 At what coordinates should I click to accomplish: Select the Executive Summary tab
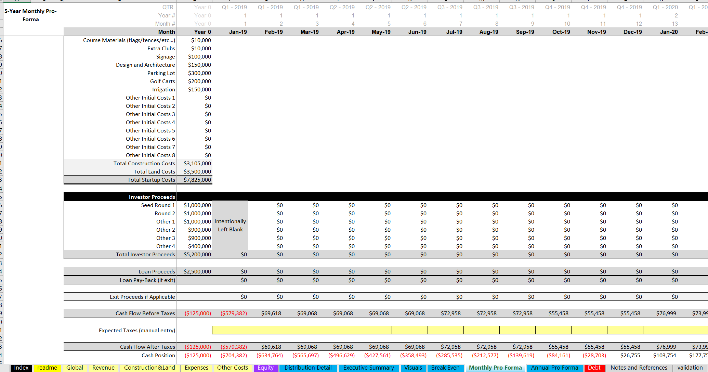click(x=369, y=368)
